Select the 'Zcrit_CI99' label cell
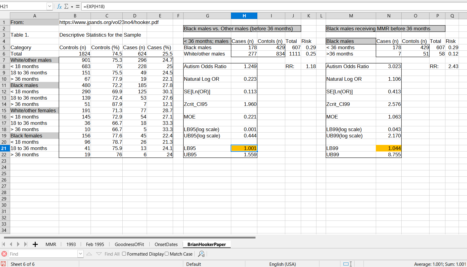The width and height of the screenshot is (467, 267). (x=351, y=104)
